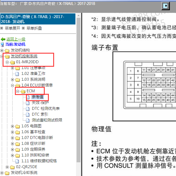Click the 测试值和测试极限 document icon

tap(28, 121)
